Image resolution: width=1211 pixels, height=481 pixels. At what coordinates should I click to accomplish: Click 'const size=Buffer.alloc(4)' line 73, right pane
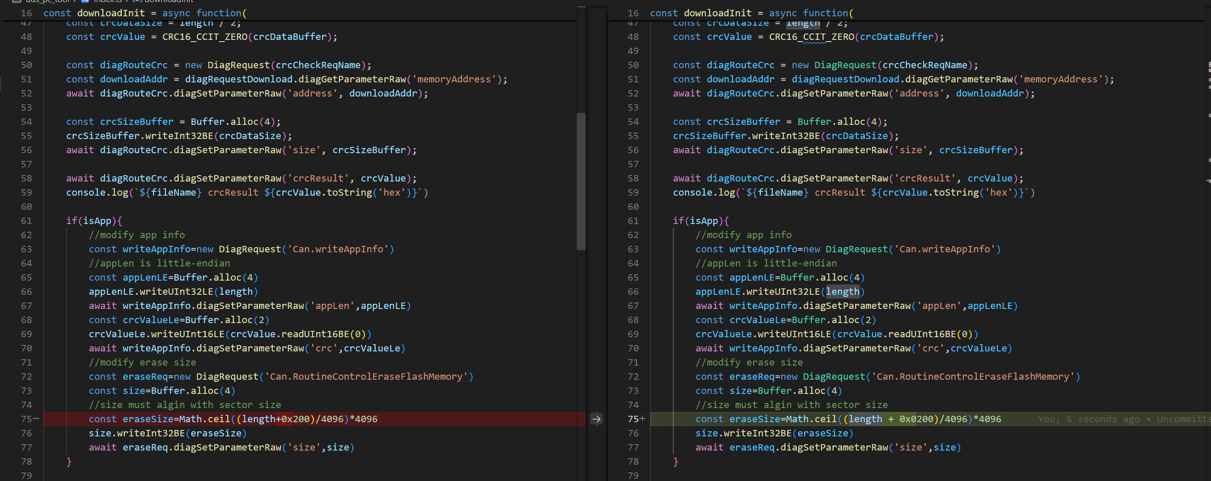pos(769,391)
